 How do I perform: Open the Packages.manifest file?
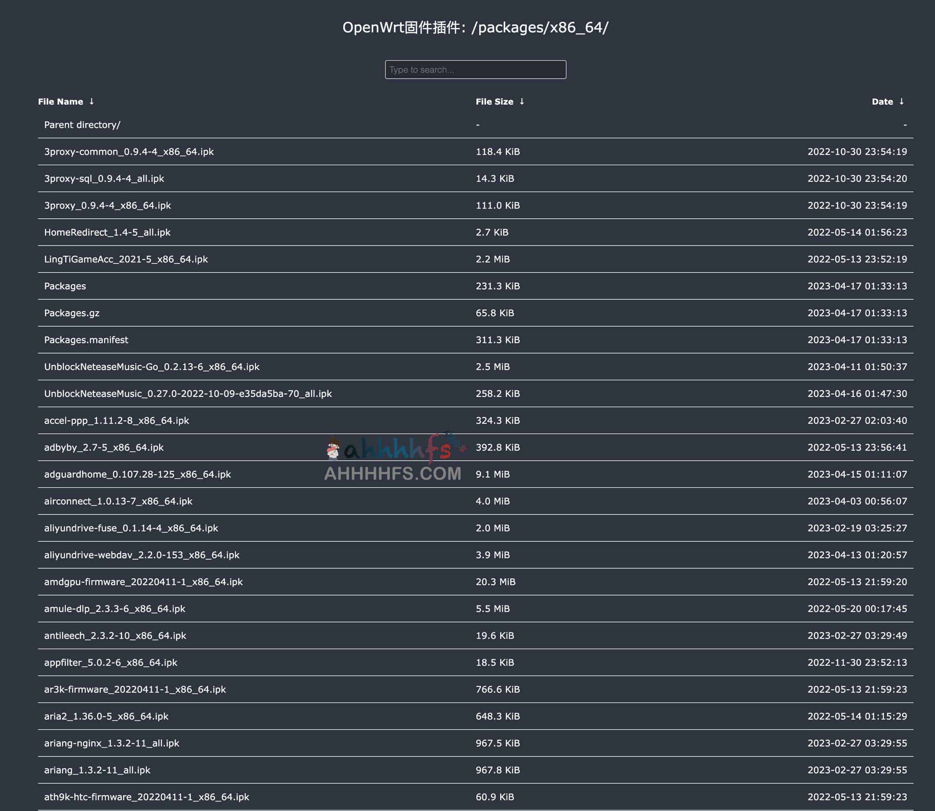[86, 340]
